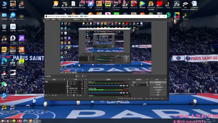Open the Rubber Bandits desktop icon

[13, 51]
